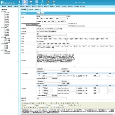
Task: Open the 非头条 headline dropdown
Action: (x=63, y=21)
